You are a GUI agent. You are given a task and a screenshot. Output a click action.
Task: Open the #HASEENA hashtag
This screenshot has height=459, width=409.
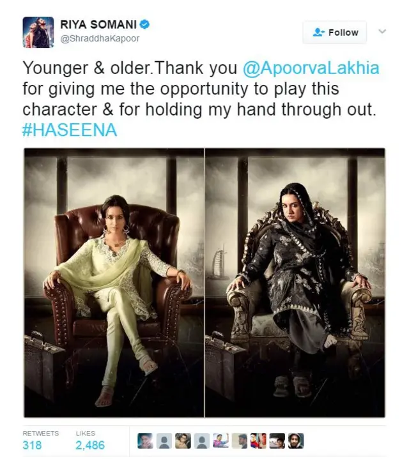point(70,130)
